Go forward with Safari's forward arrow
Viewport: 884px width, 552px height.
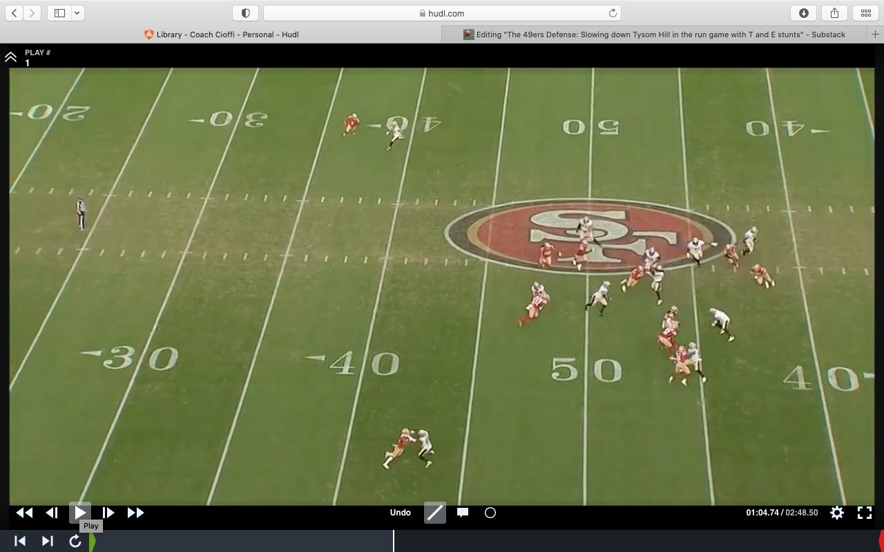click(x=32, y=13)
